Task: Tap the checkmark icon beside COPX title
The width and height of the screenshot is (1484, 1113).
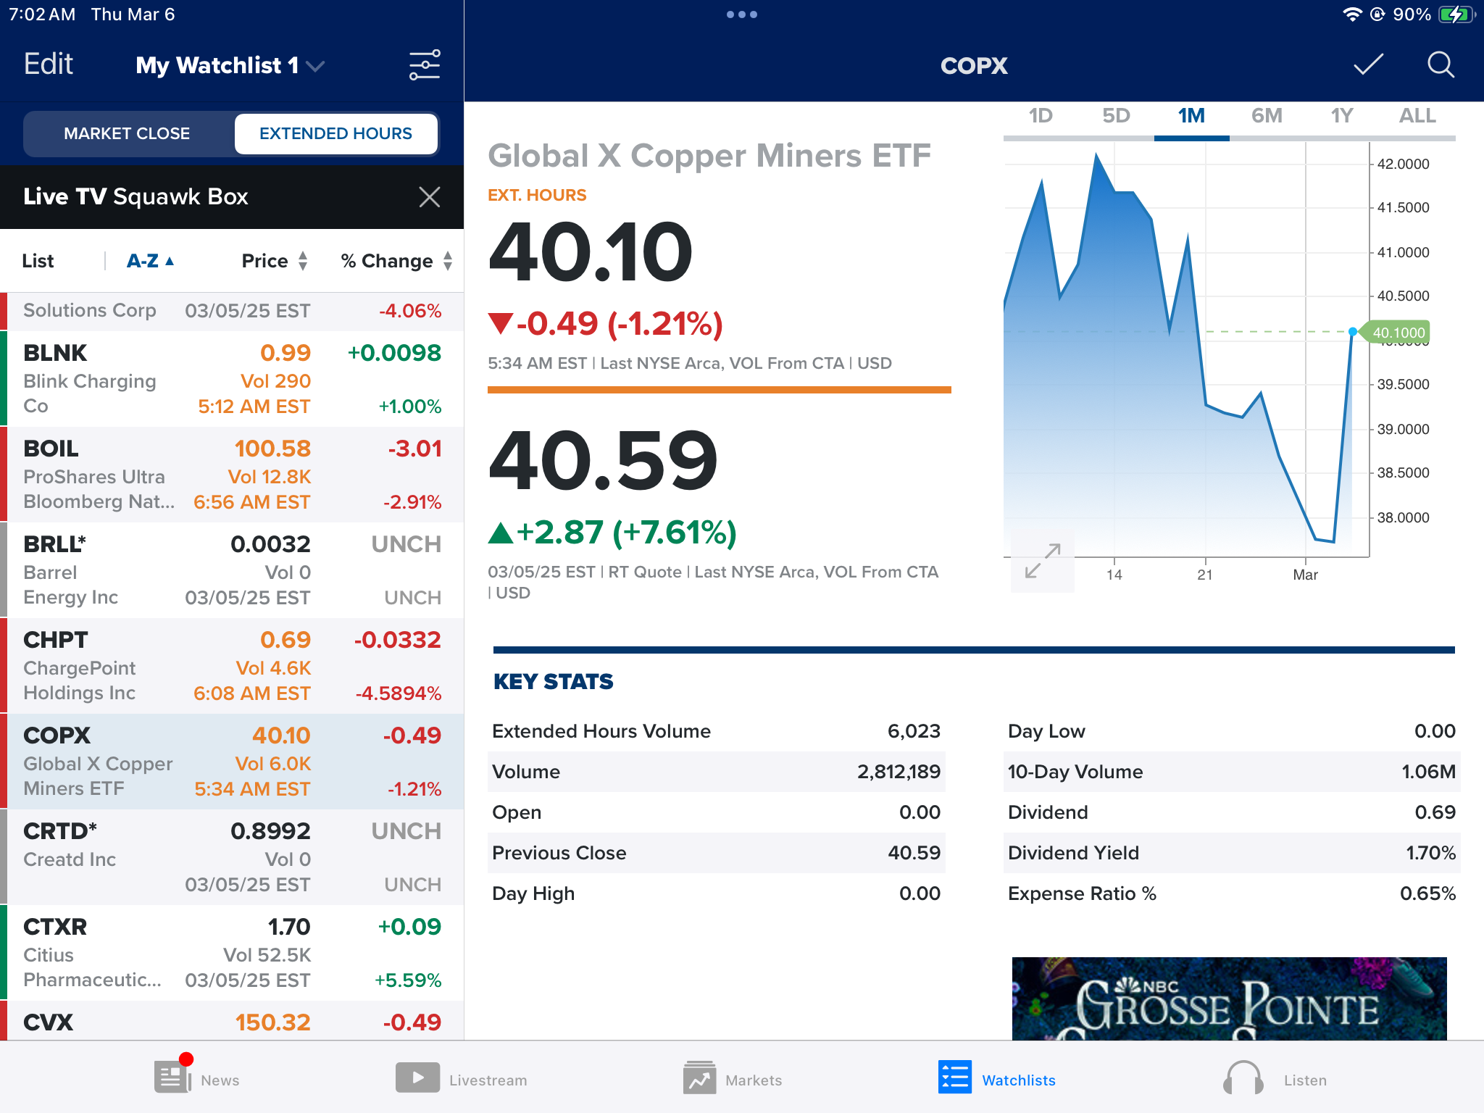Action: [x=1368, y=65]
